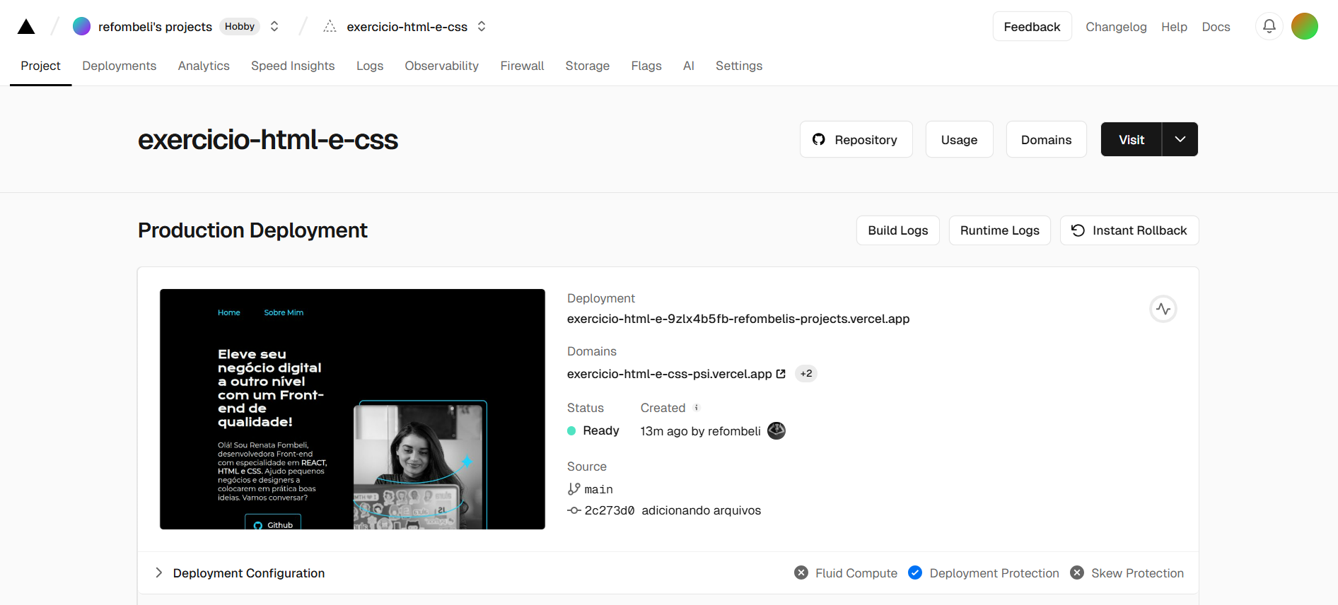
Task: Click the git branch icon
Action: (x=574, y=489)
